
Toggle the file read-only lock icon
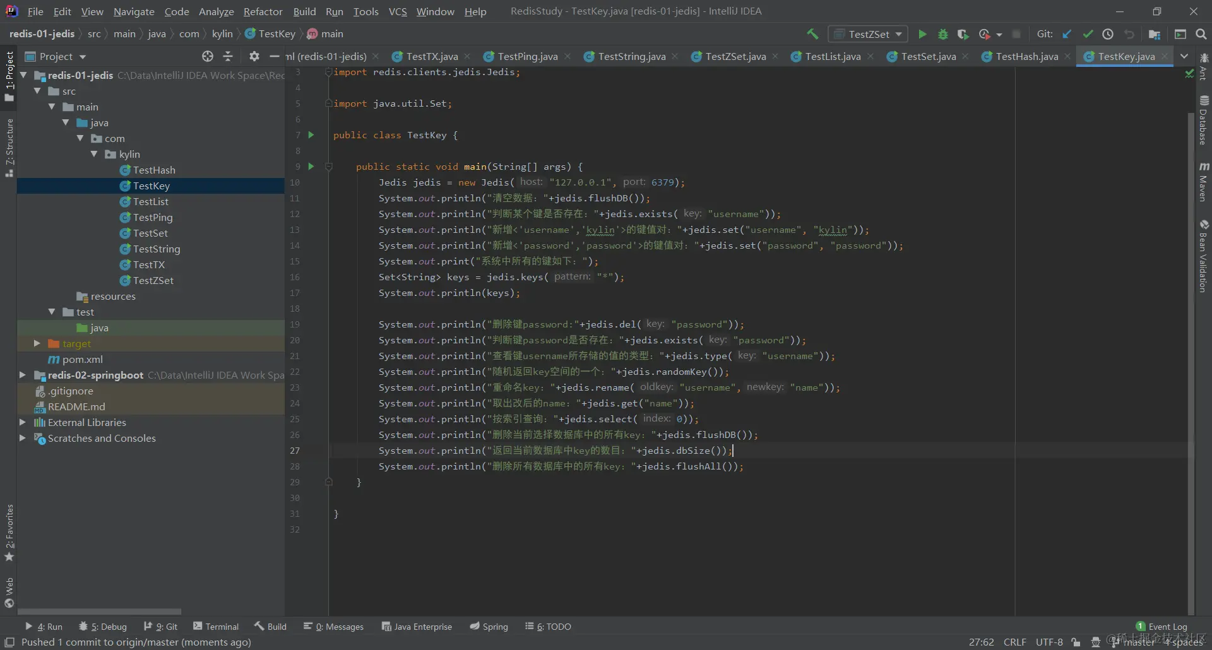pyautogui.click(x=1076, y=642)
